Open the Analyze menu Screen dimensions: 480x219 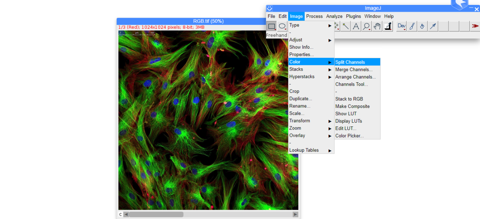334,16
